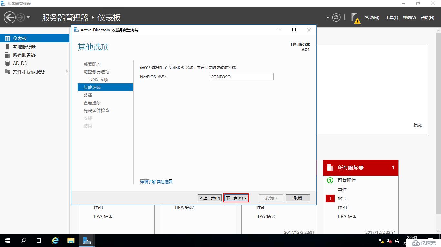Open the notifications flag with warning

355,18
